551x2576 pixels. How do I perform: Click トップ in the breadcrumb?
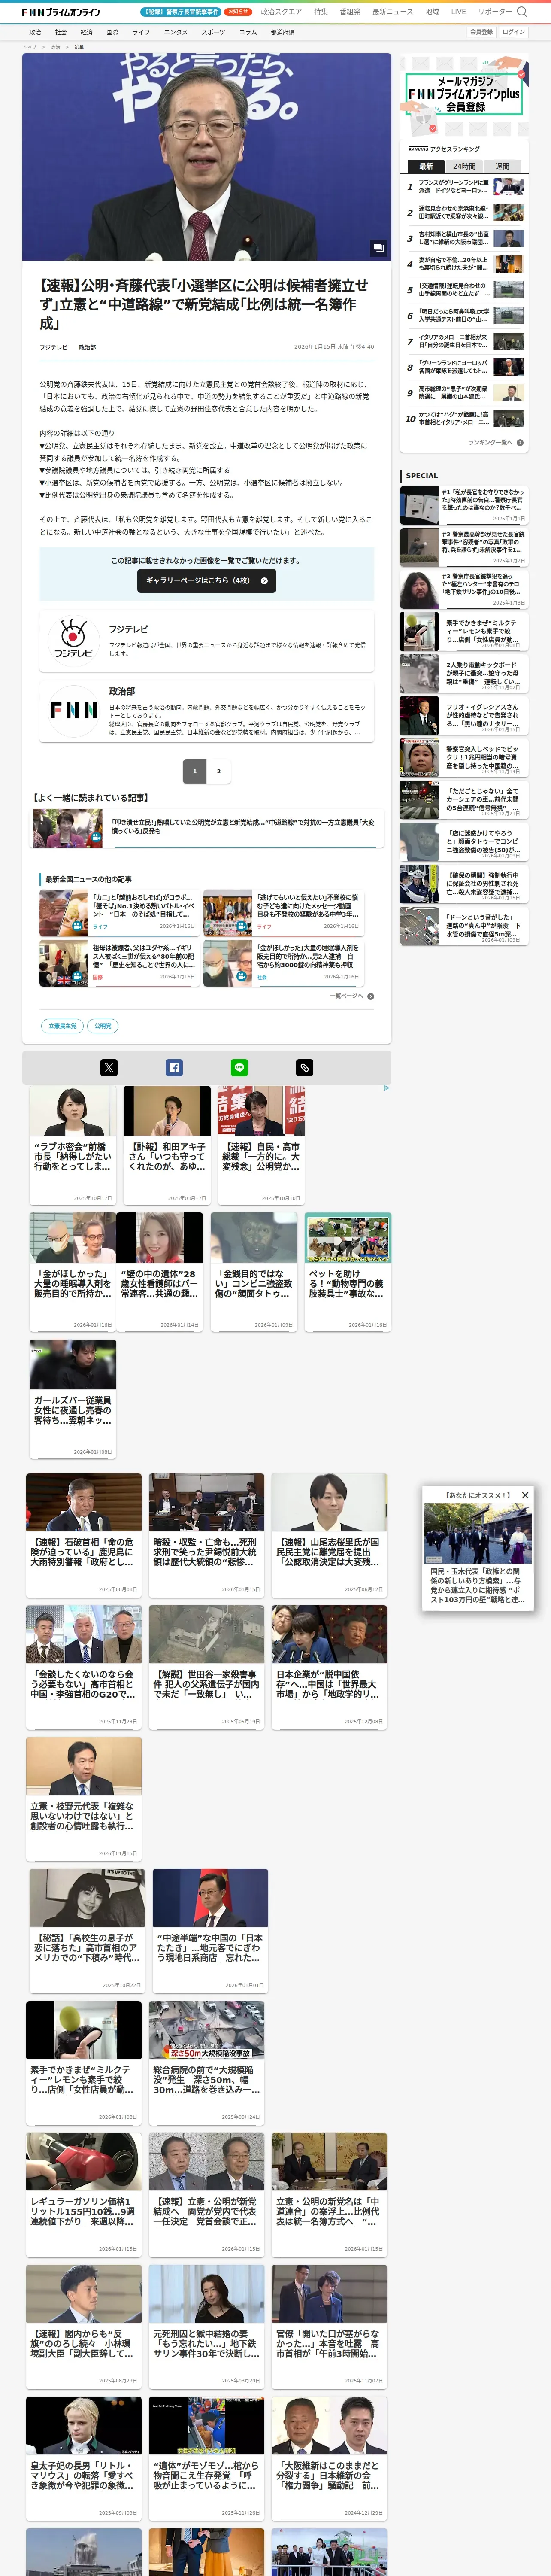click(29, 47)
